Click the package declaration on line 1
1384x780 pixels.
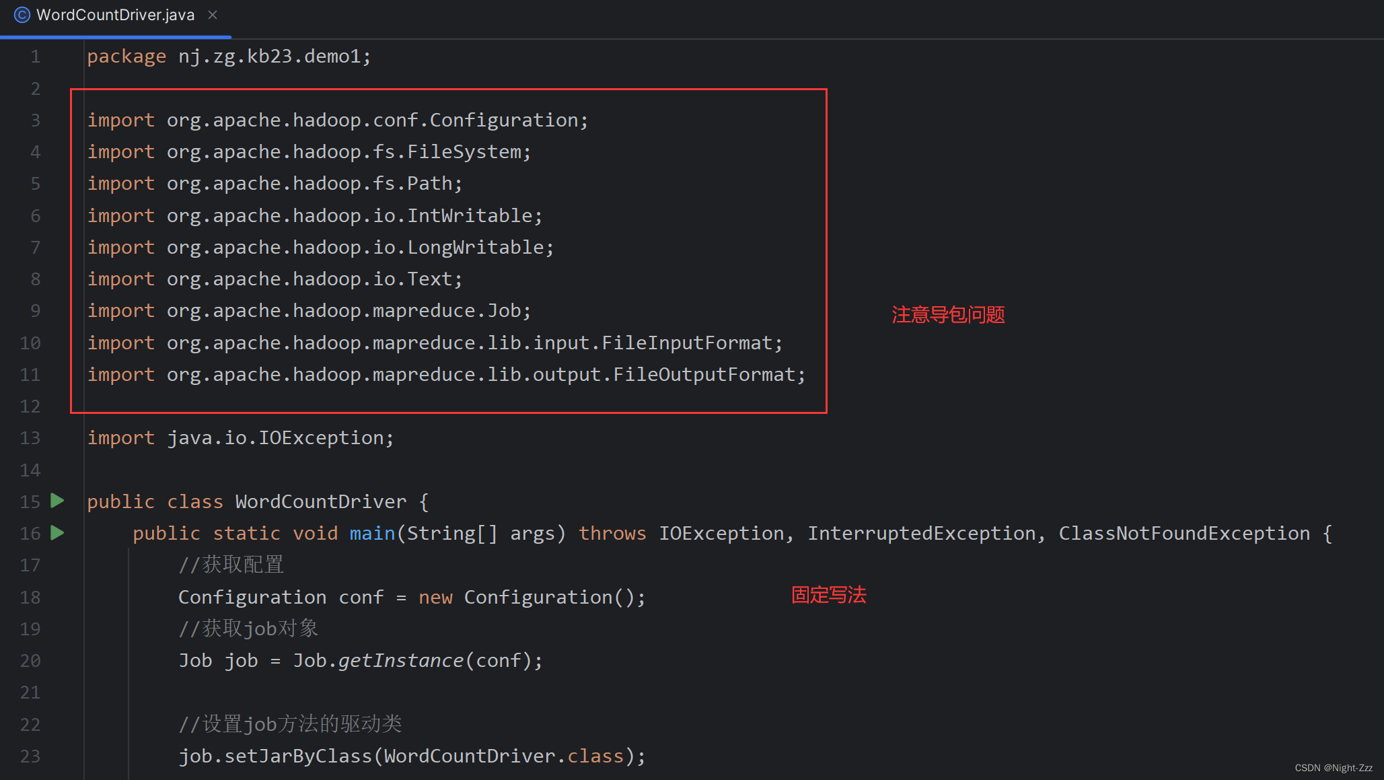(229, 56)
